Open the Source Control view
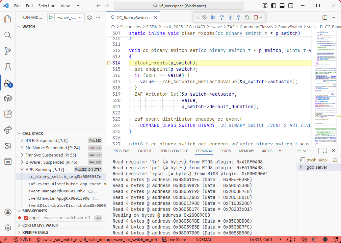The height and width of the screenshot is (243, 341). point(8,51)
